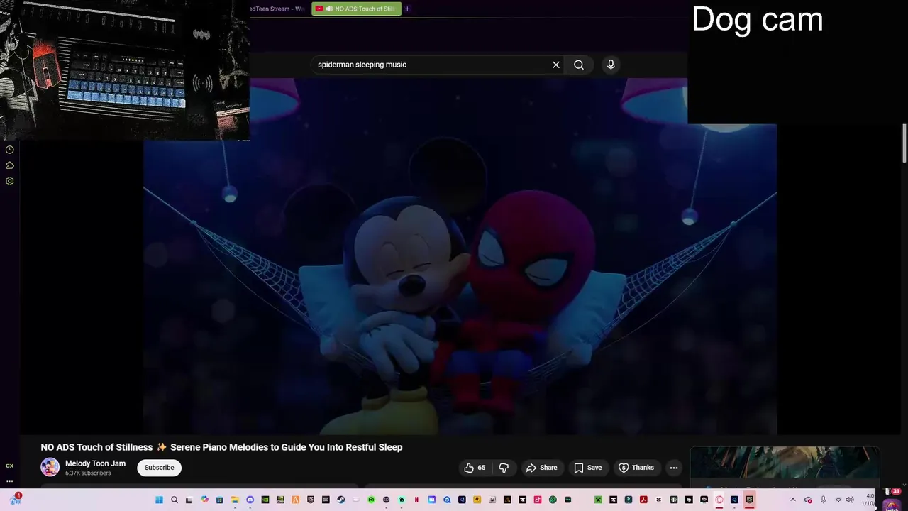Launch Copilot from the taskbar
This screenshot has height=511, width=908.
pyautogui.click(x=204, y=500)
